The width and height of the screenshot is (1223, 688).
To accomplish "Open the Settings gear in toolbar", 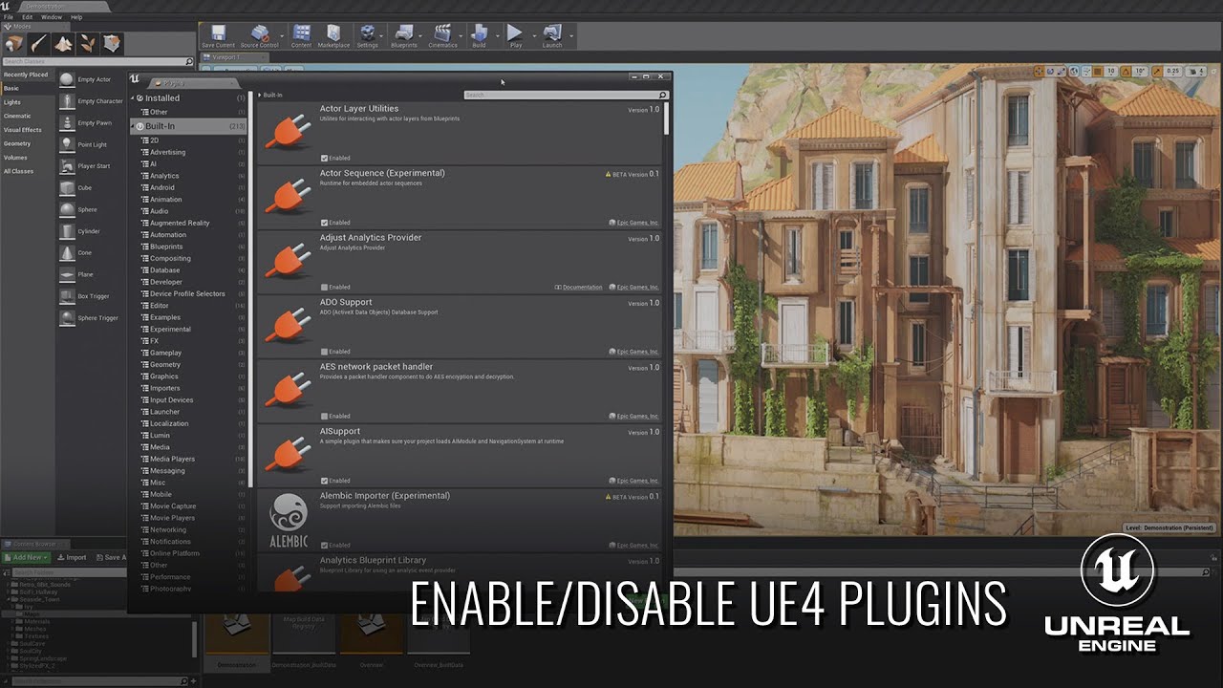I will (367, 33).
